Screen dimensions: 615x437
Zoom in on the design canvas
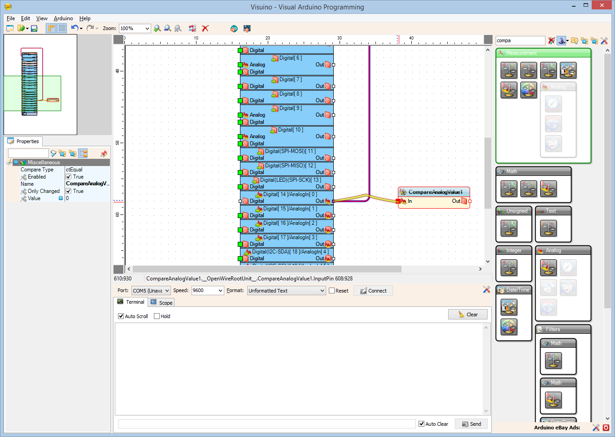pyautogui.click(x=157, y=28)
